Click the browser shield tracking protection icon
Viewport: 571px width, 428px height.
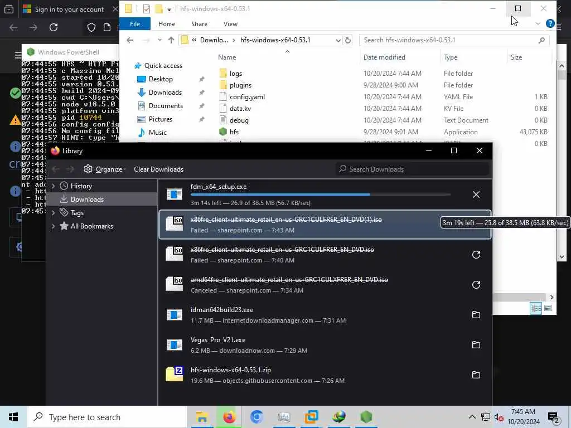pos(91,27)
